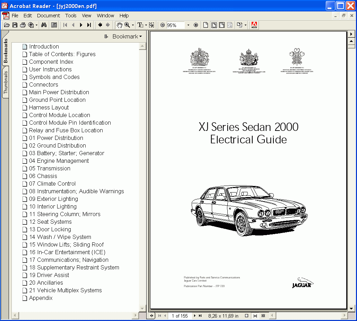Click the page number field '1 of 155'

[180, 316]
